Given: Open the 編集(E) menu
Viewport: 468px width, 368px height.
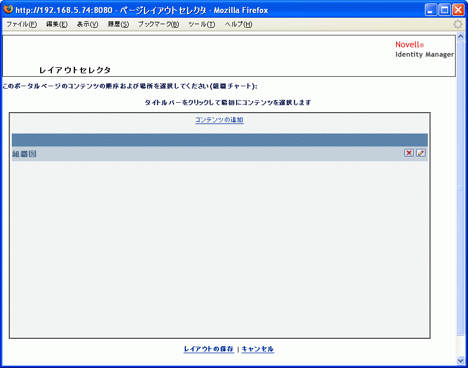Looking at the screenshot, I should 57,24.
